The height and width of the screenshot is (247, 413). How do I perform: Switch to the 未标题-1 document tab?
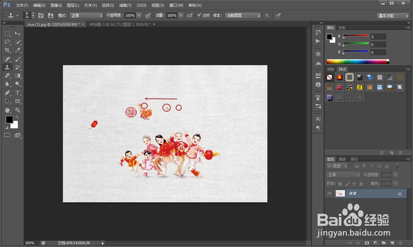tap(120, 24)
